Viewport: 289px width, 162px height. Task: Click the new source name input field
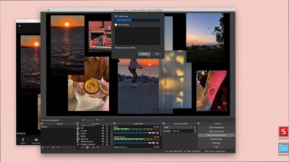coord(138,20)
